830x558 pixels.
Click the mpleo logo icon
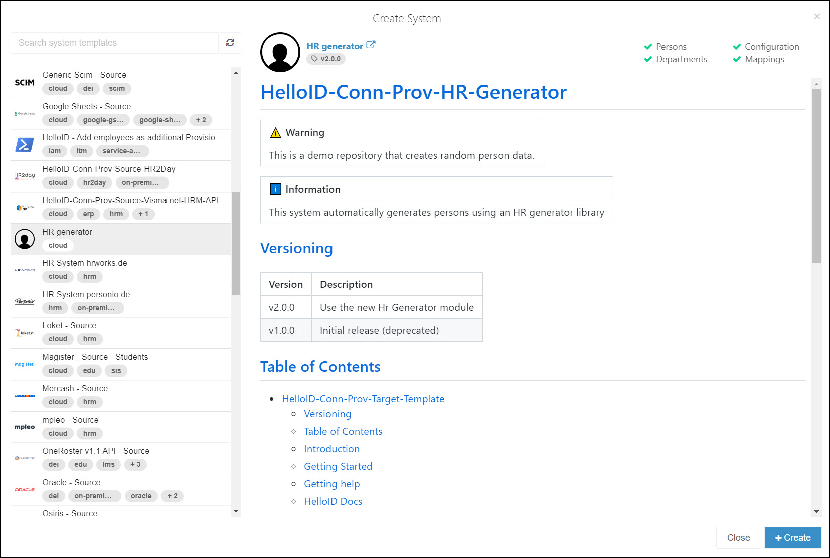coord(25,427)
